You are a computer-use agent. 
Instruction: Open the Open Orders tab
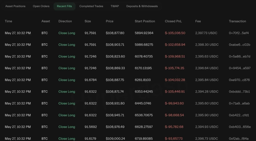[x=41, y=6]
